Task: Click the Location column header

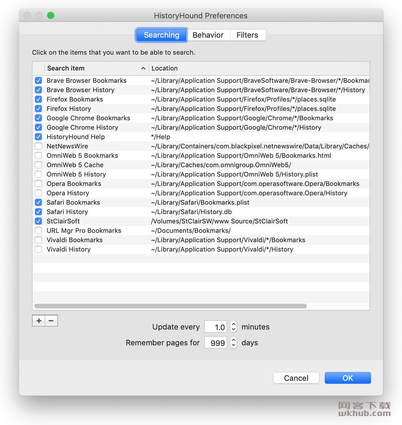Action: (259, 69)
